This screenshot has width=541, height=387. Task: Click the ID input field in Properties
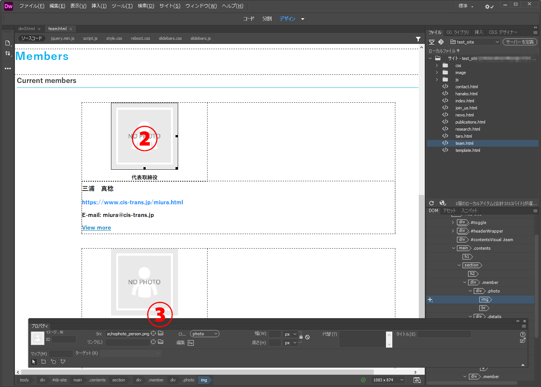[x=64, y=339]
